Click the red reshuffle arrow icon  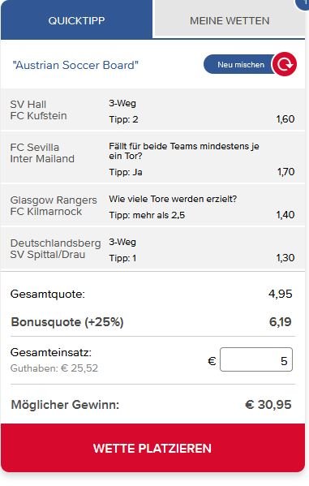(x=284, y=64)
